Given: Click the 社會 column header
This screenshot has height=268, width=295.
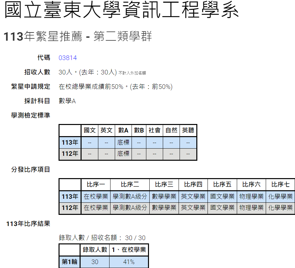Looking at the screenshot, I should 155,130.
